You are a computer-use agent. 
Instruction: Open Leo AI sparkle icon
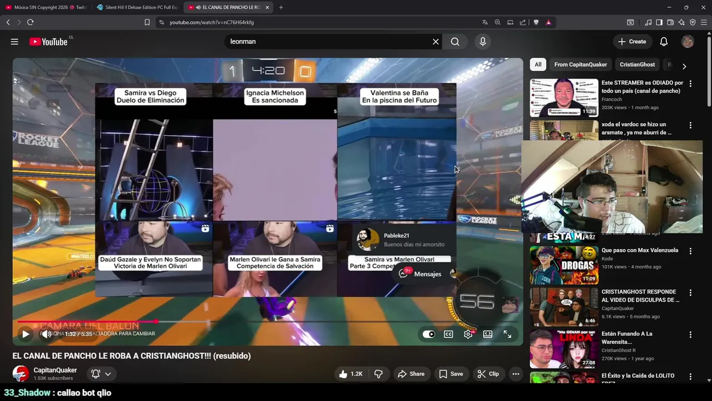[681, 22]
